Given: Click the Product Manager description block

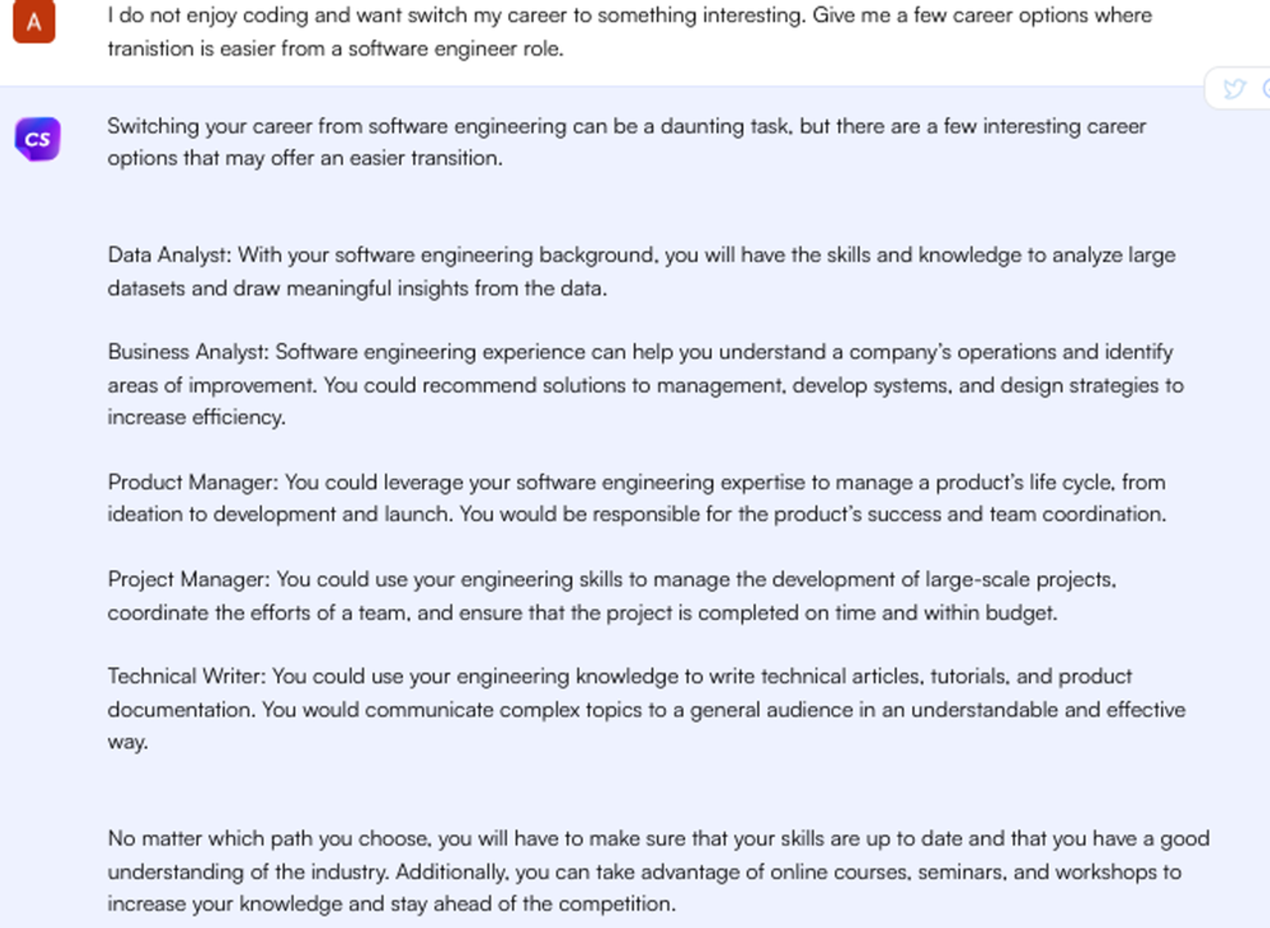Looking at the screenshot, I should point(635,498).
